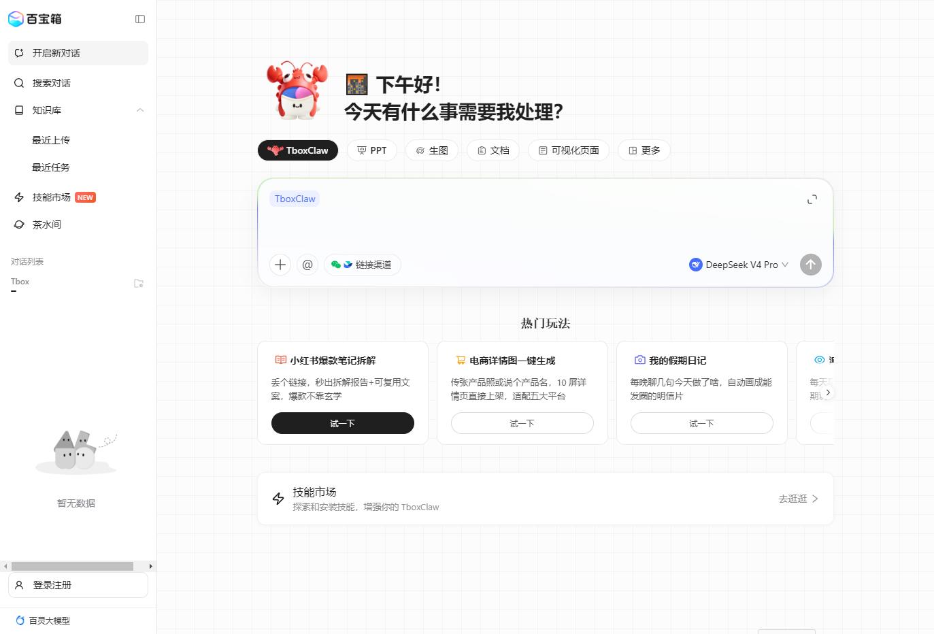The height and width of the screenshot is (634, 934).
Task: Click the wave emoji image beside 下午好
Action: click(x=356, y=84)
